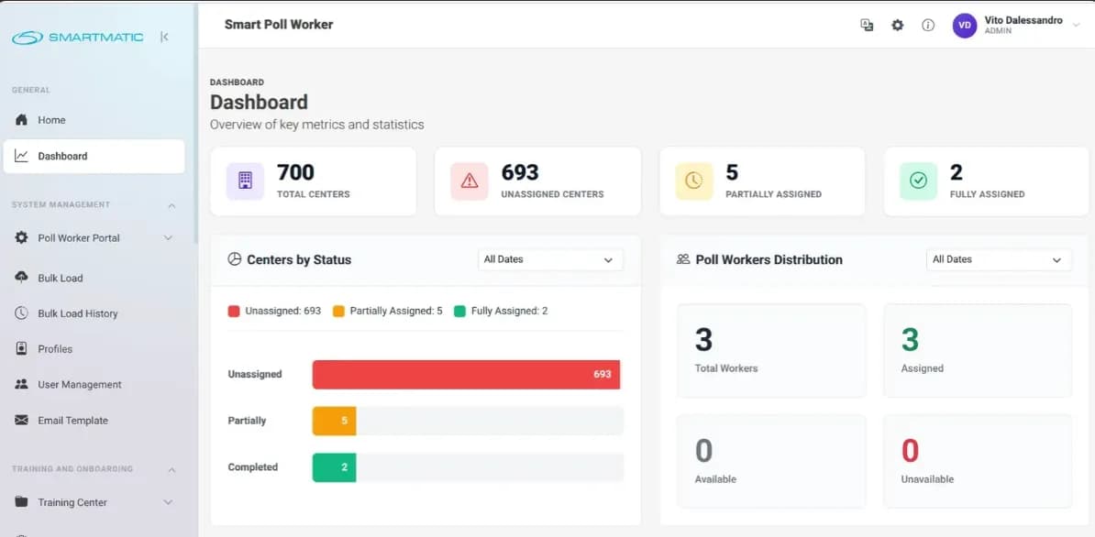Collapse the sidebar with the arrow icon

164,37
